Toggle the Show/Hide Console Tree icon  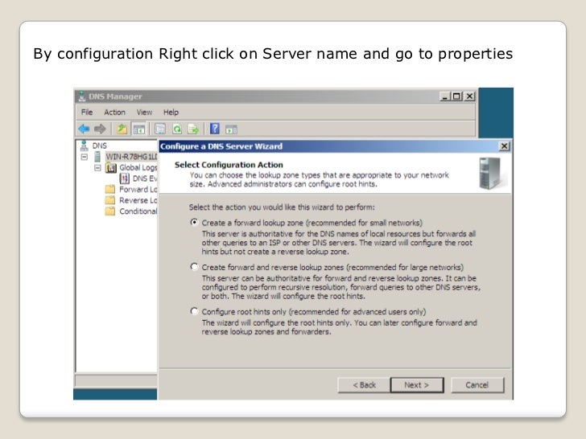[139, 129]
